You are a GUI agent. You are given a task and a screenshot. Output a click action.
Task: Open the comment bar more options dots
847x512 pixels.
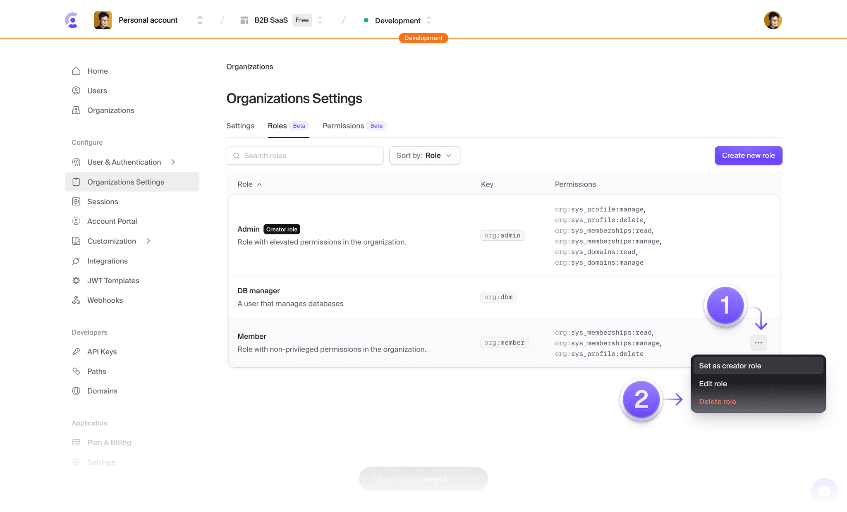click(x=476, y=479)
